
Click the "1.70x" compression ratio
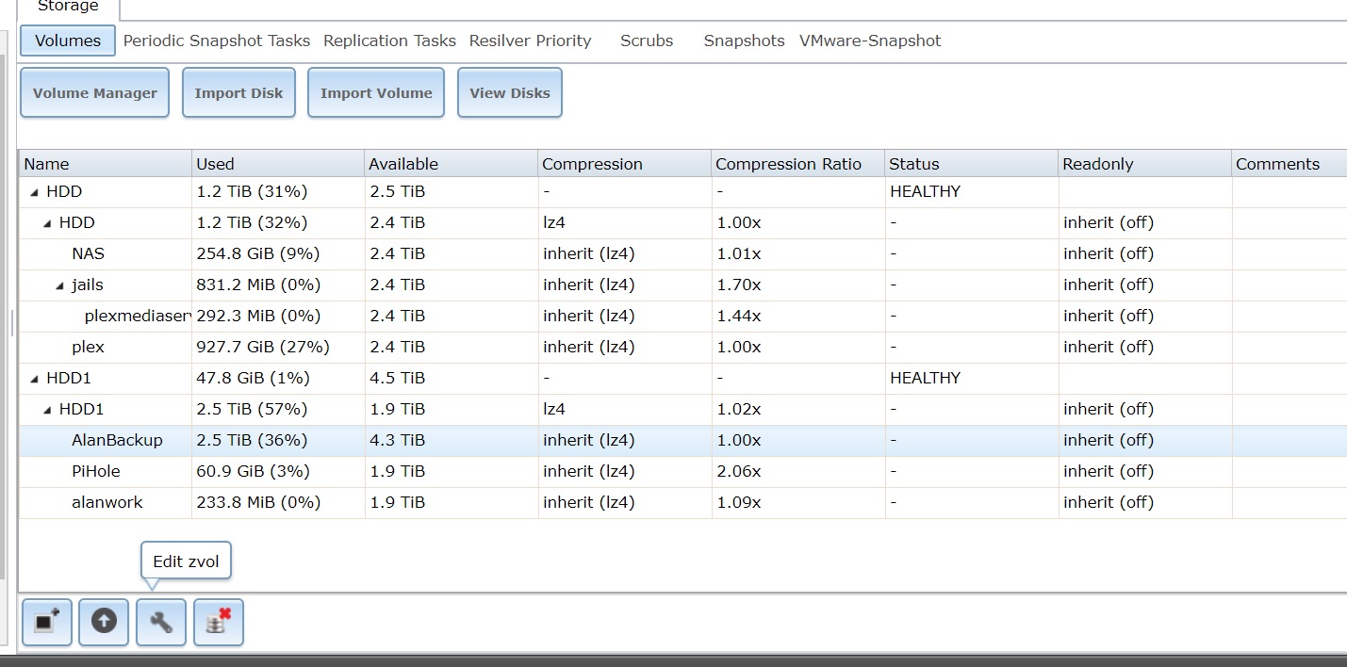tap(738, 285)
